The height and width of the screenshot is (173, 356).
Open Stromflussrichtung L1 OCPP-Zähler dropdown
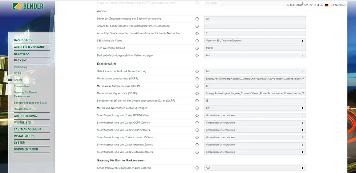point(255,115)
